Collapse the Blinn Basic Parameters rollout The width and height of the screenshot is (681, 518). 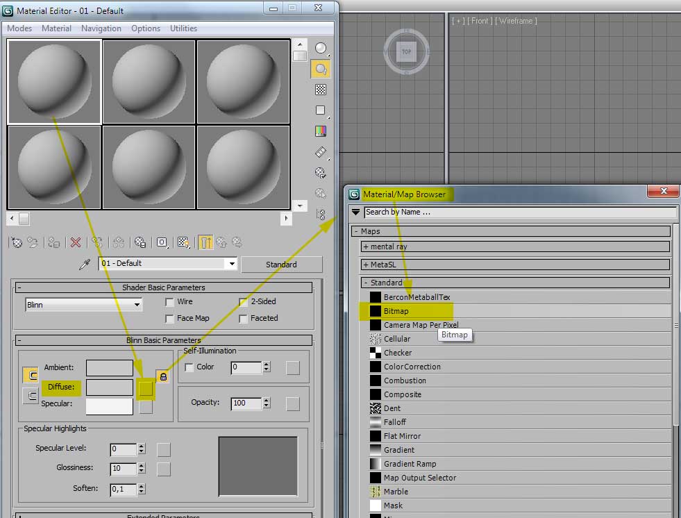[164, 340]
